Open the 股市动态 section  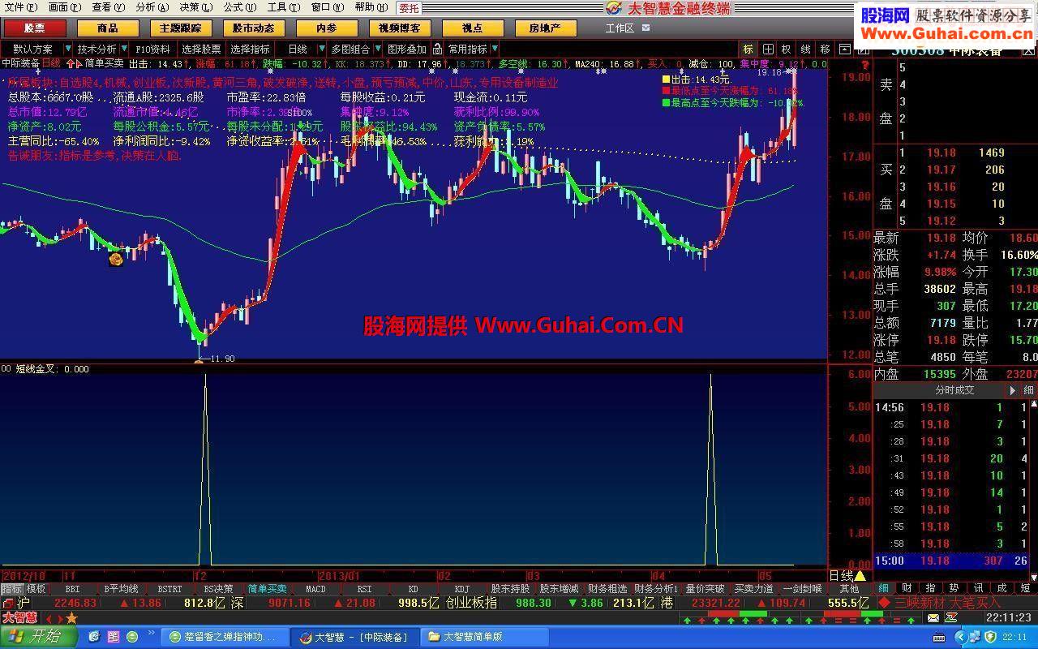pos(253,28)
